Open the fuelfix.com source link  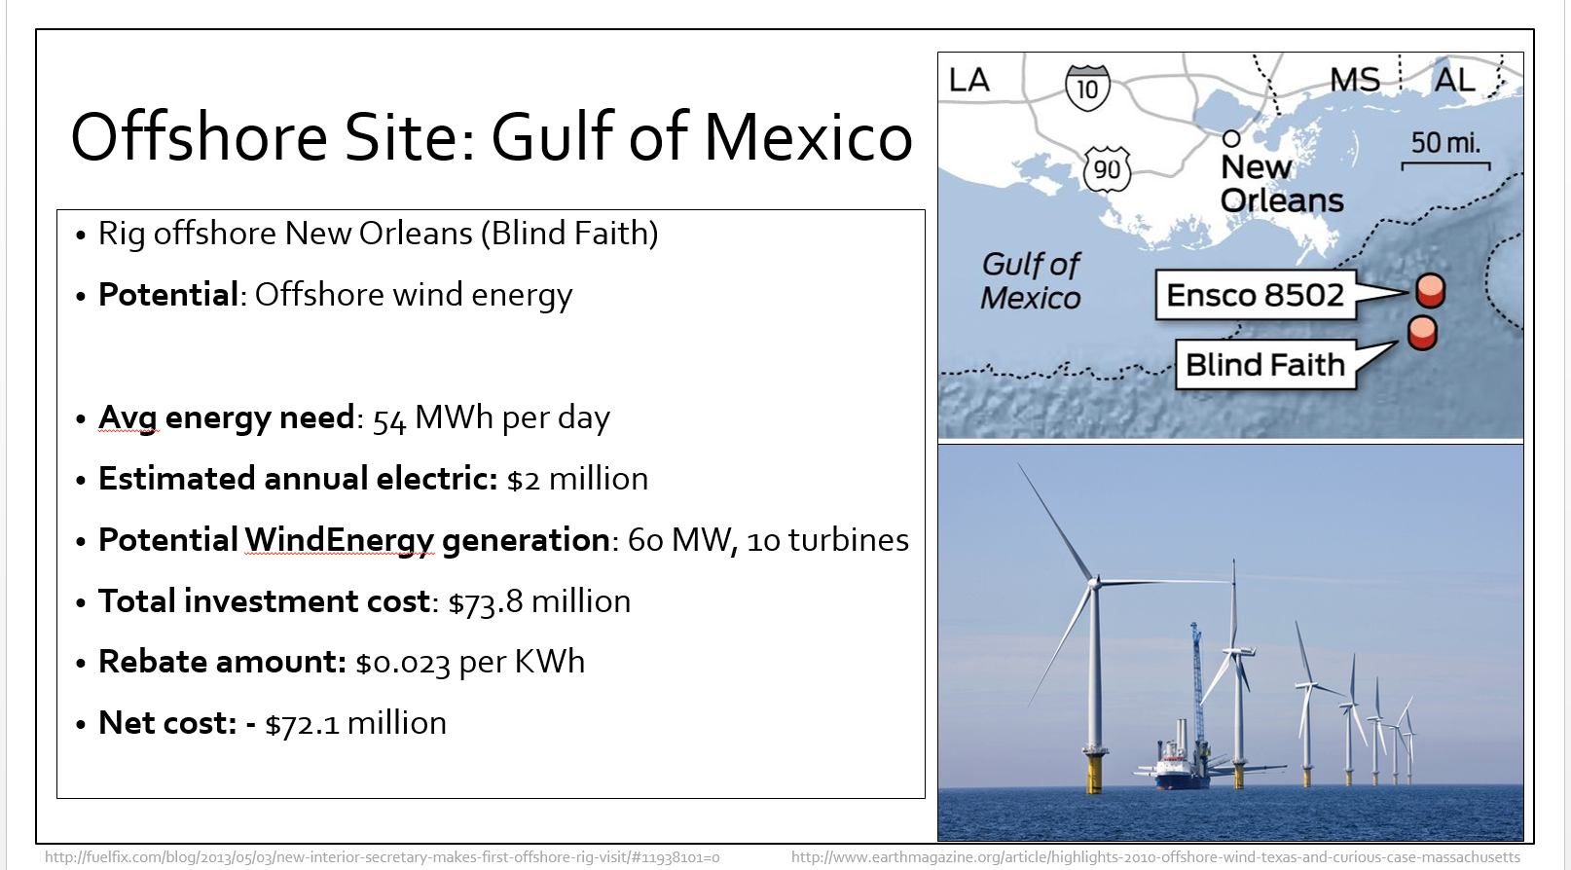(382, 857)
